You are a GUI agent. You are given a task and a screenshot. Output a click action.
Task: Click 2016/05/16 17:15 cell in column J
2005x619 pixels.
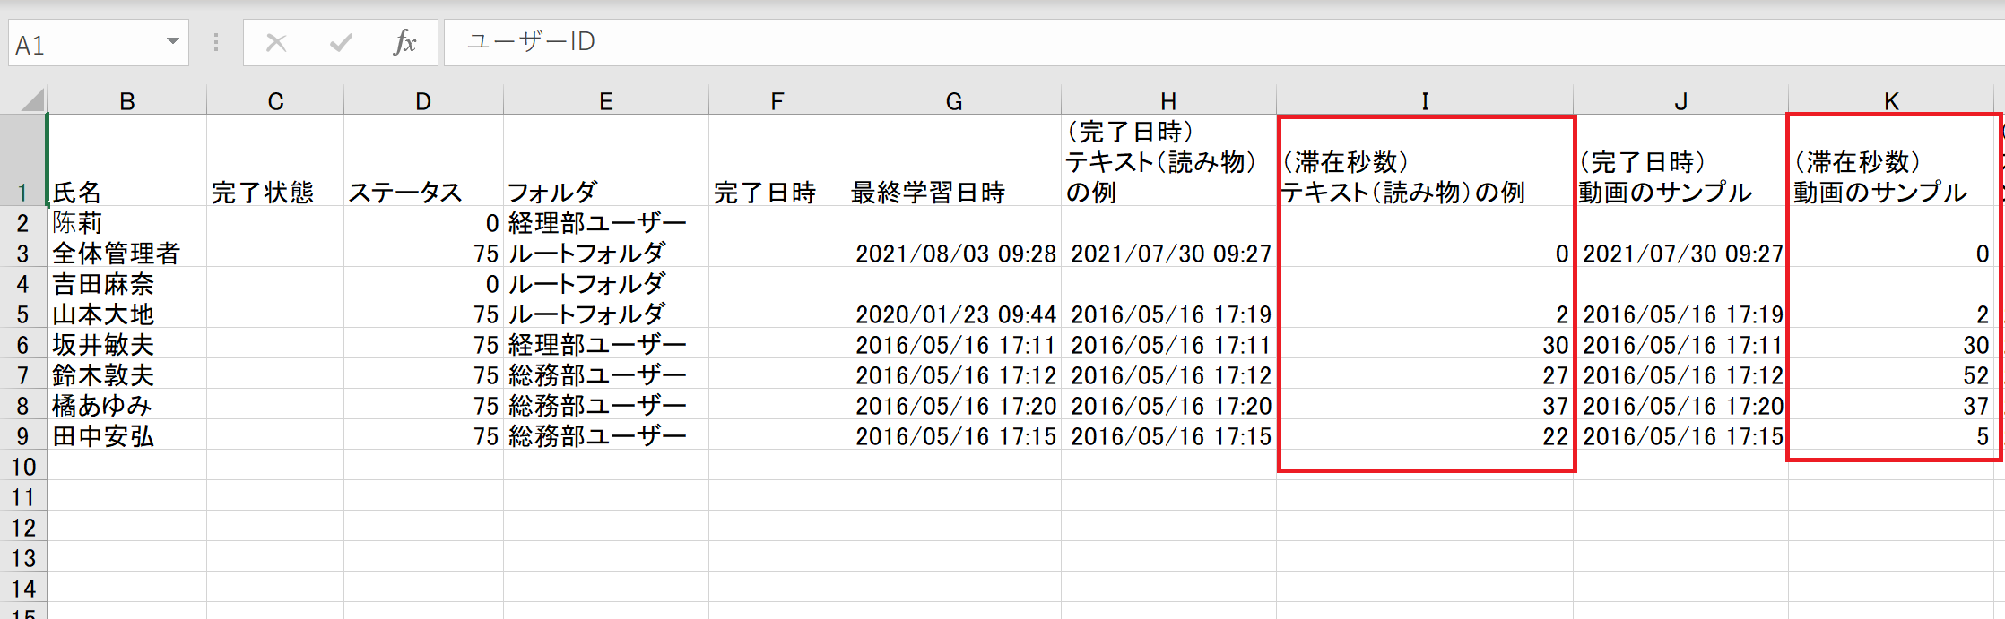pos(1681,435)
